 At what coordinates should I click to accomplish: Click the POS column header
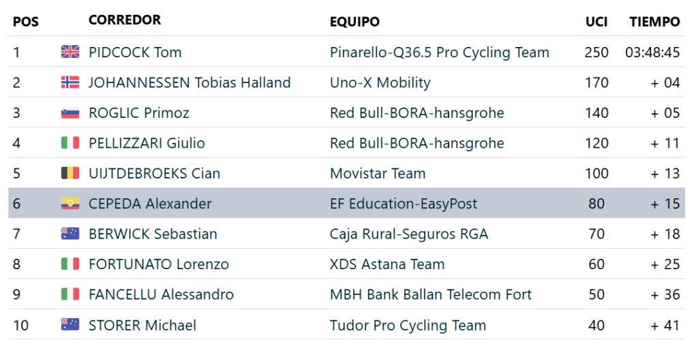(x=26, y=22)
